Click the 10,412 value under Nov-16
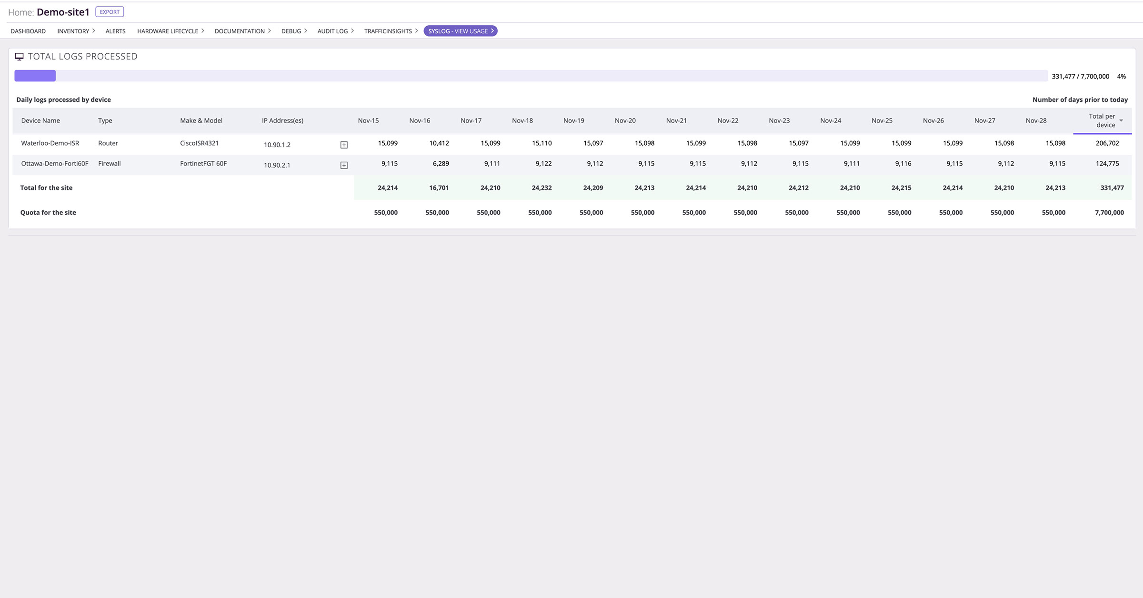Image resolution: width=1143 pixels, height=598 pixels. [x=439, y=143]
